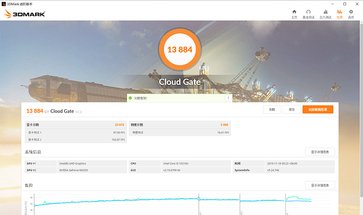
Task: Click the question mark beside the score valid banner
Action: tap(228, 98)
